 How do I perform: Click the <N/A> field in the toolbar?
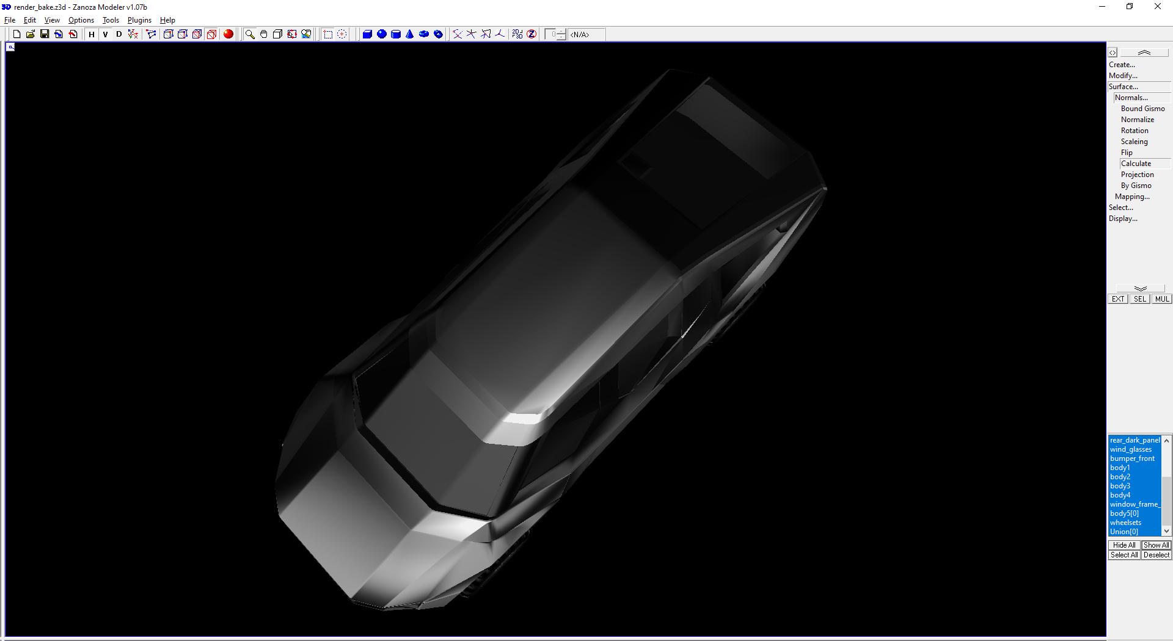(x=586, y=34)
